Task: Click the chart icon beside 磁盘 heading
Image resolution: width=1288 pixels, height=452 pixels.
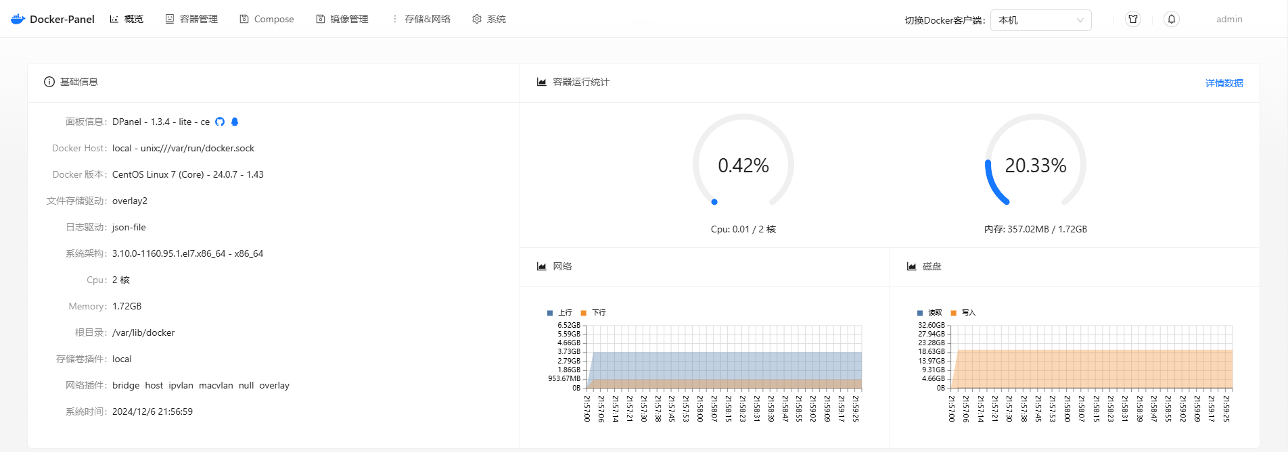Action: (912, 266)
